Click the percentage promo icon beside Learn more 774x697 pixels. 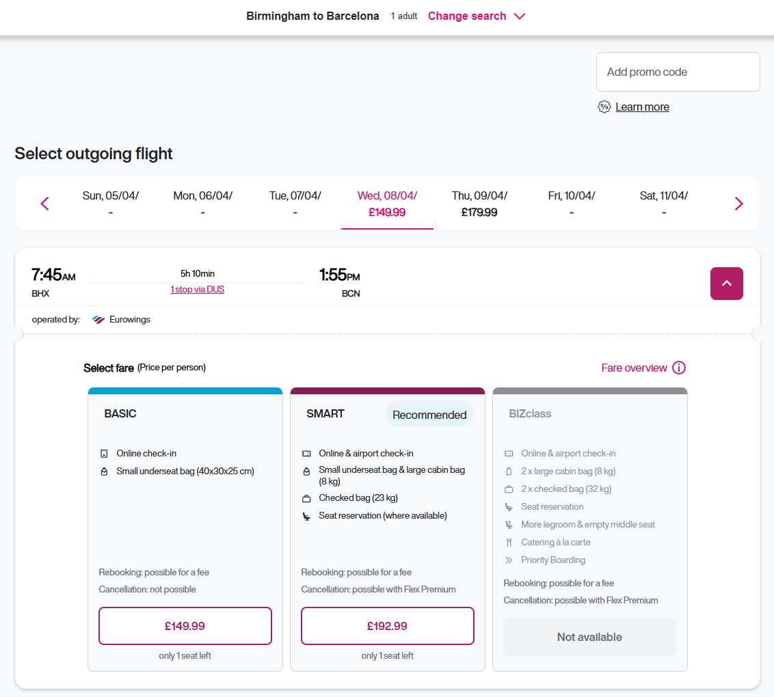tap(604, 107)
